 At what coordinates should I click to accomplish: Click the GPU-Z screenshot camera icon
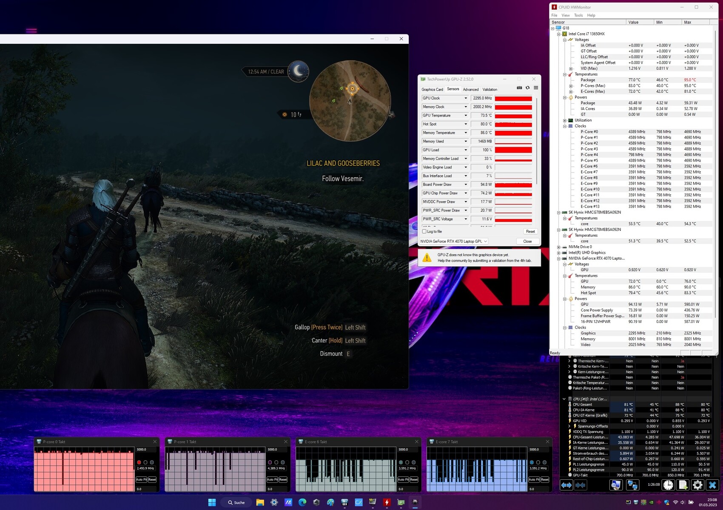coord(519,88)
